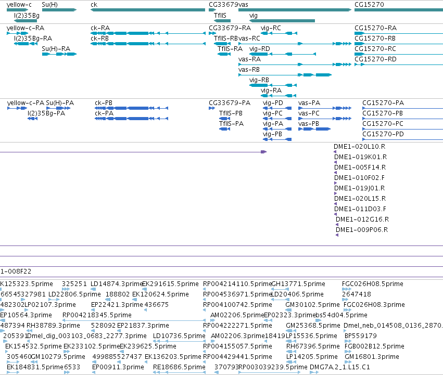This screenshot has width=443, height=375.
Task: Select the vig-RB transcript label
Action: tap(259, 80)
